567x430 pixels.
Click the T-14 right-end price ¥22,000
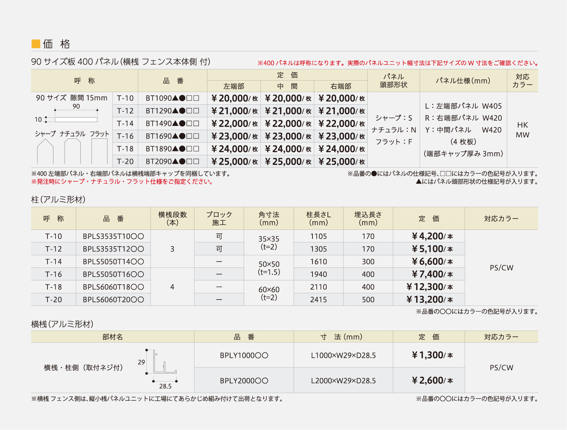(x=341, y=123)
